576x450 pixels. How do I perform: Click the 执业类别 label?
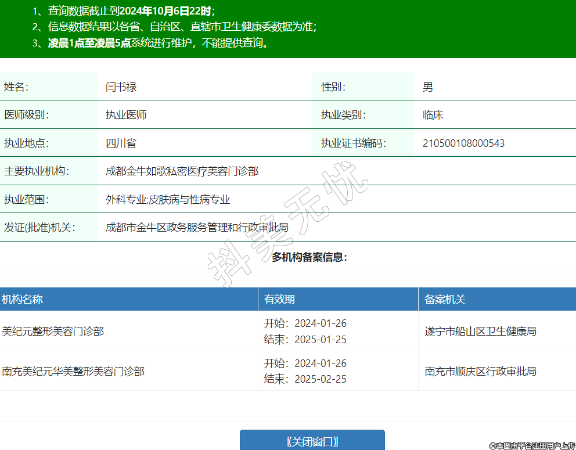tap(344, 115)
